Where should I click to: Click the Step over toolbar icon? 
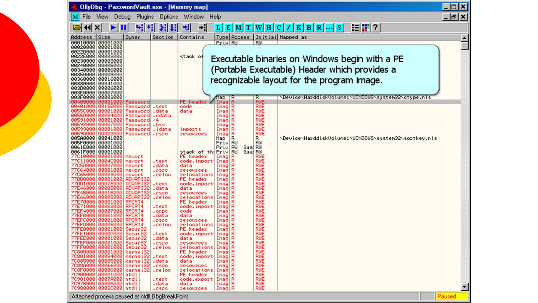[150, 28]
